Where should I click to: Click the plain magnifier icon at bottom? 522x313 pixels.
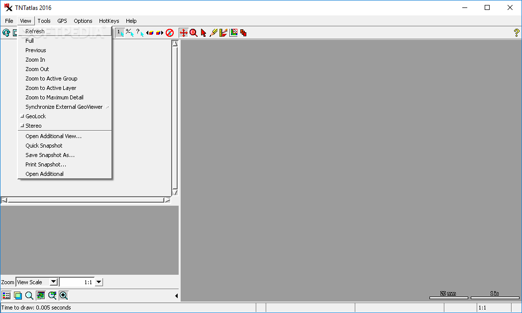29,295
